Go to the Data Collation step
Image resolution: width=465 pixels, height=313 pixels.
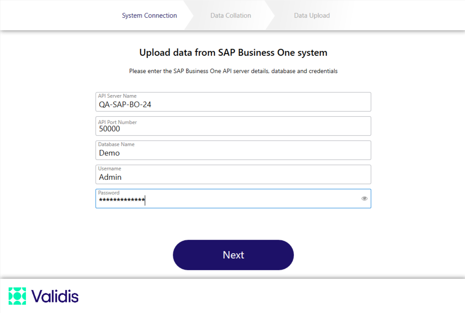click(231, 16)
